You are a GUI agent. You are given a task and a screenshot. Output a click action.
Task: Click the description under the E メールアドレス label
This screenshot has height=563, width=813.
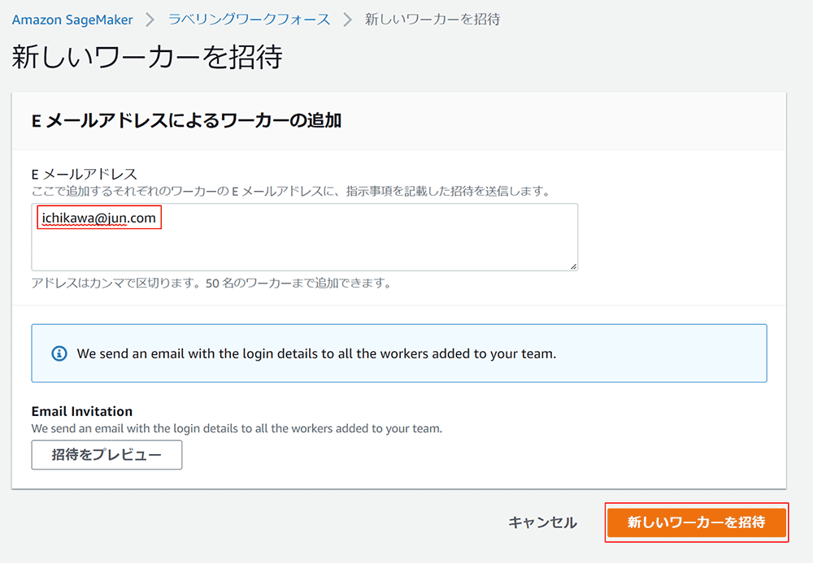290,192
